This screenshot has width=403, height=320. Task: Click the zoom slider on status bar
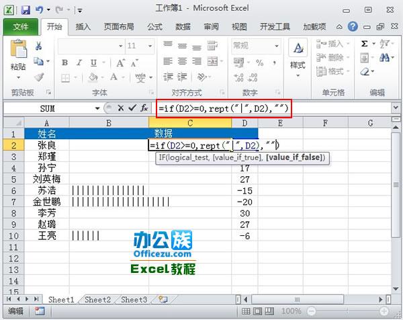347,311
